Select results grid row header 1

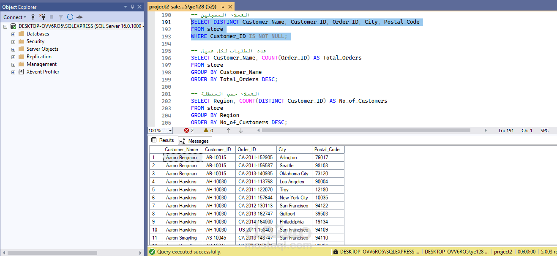click(x=156, y=158)
